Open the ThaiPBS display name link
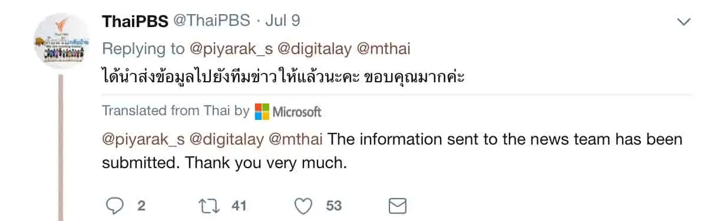 135,21
